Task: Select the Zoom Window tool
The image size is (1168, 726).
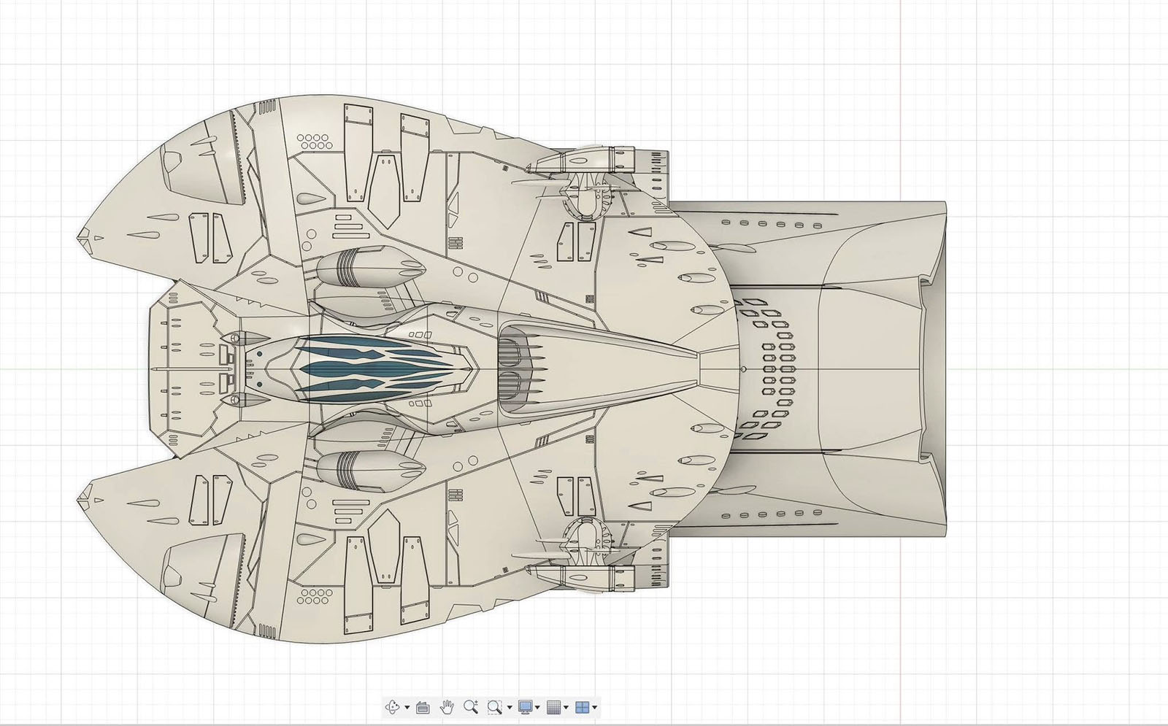Action: point(495,707)
